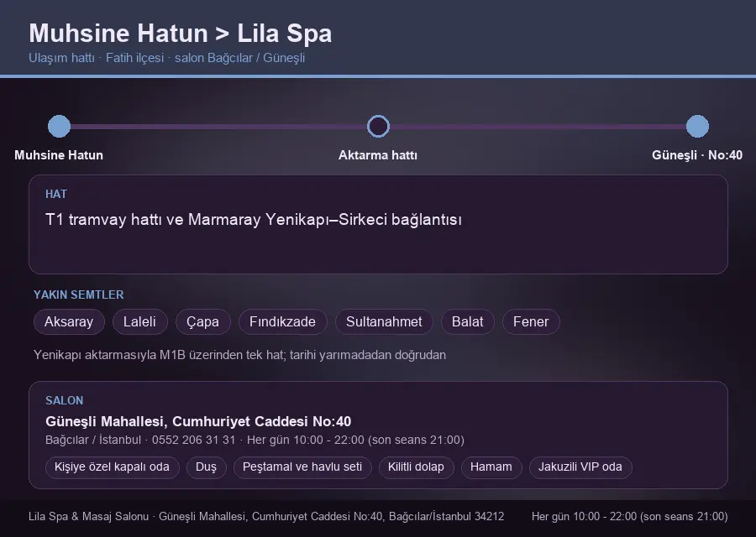The width and height of the screenshot is (756, 537).
Task: Select the Aktarma hattı middle stop circle
Action: [x=378, y=126]
